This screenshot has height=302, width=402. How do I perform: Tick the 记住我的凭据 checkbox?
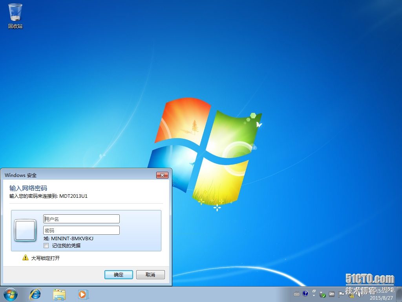[x=46, y=245]
